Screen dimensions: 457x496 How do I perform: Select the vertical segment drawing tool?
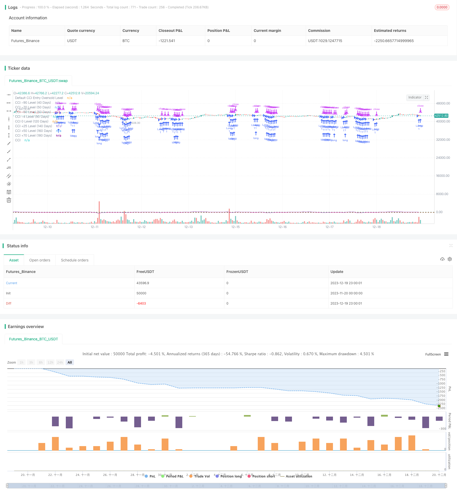click(x=9, y=135)
